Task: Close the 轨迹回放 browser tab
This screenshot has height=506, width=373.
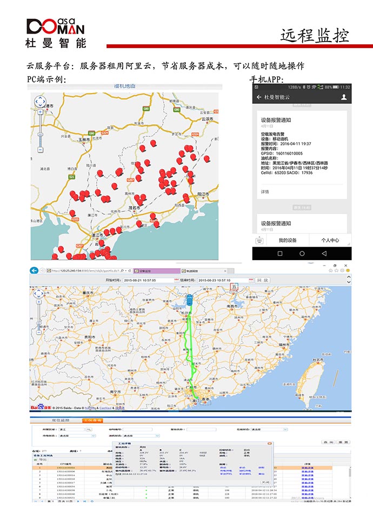Action: pos(225,271)
